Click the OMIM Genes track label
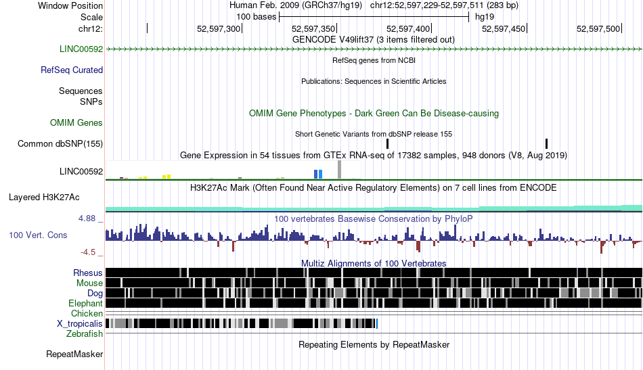This screenshot has width=643, height=370. point(76,123)
